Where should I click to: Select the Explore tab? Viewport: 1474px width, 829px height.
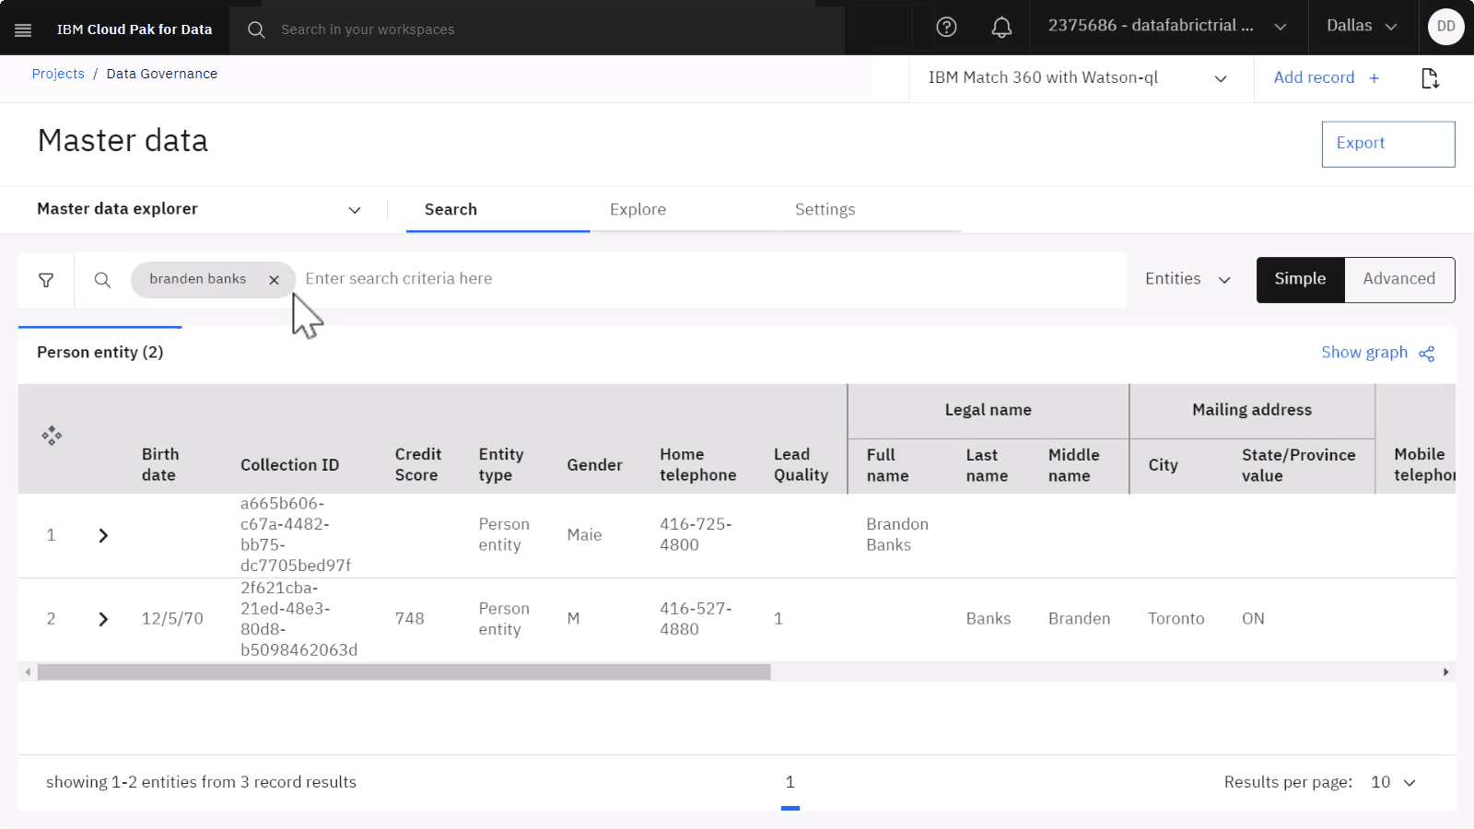click(684, 210)
